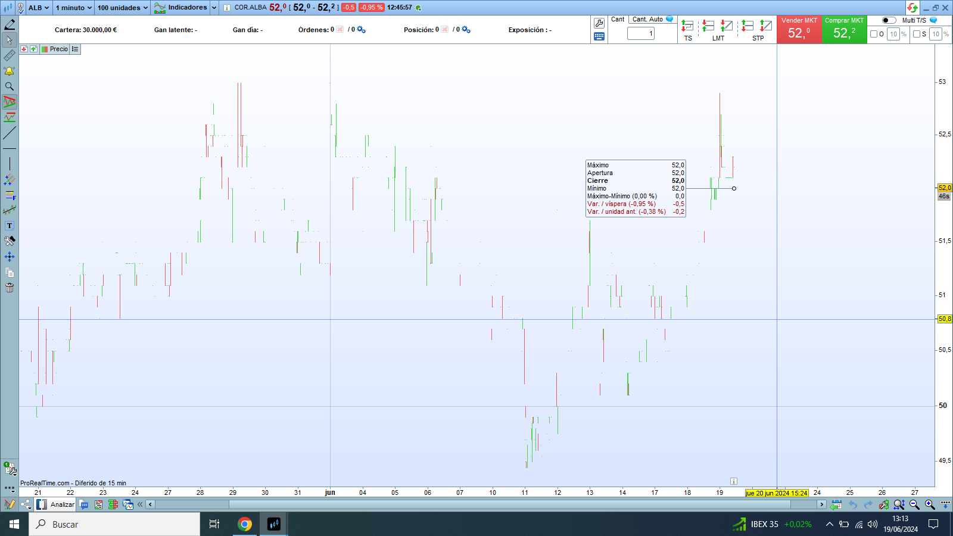This screenshot has height=536, width=953.
Task: Check the O percentage checkbox
Action: pyautogui.click(x=874, y=34)
